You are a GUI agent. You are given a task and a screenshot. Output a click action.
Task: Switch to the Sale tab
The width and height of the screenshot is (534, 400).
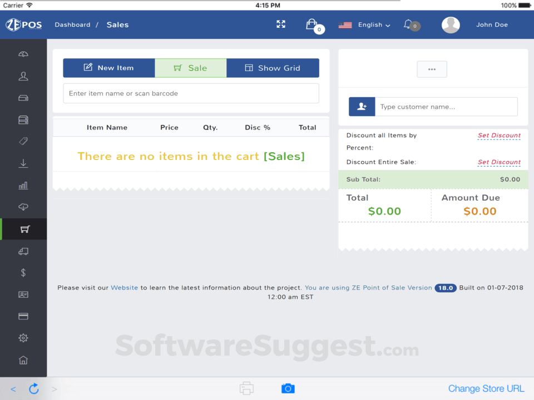point(191,68)
